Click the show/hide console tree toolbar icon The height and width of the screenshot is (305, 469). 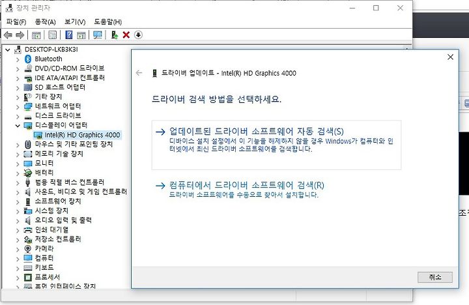pos(36,35)
